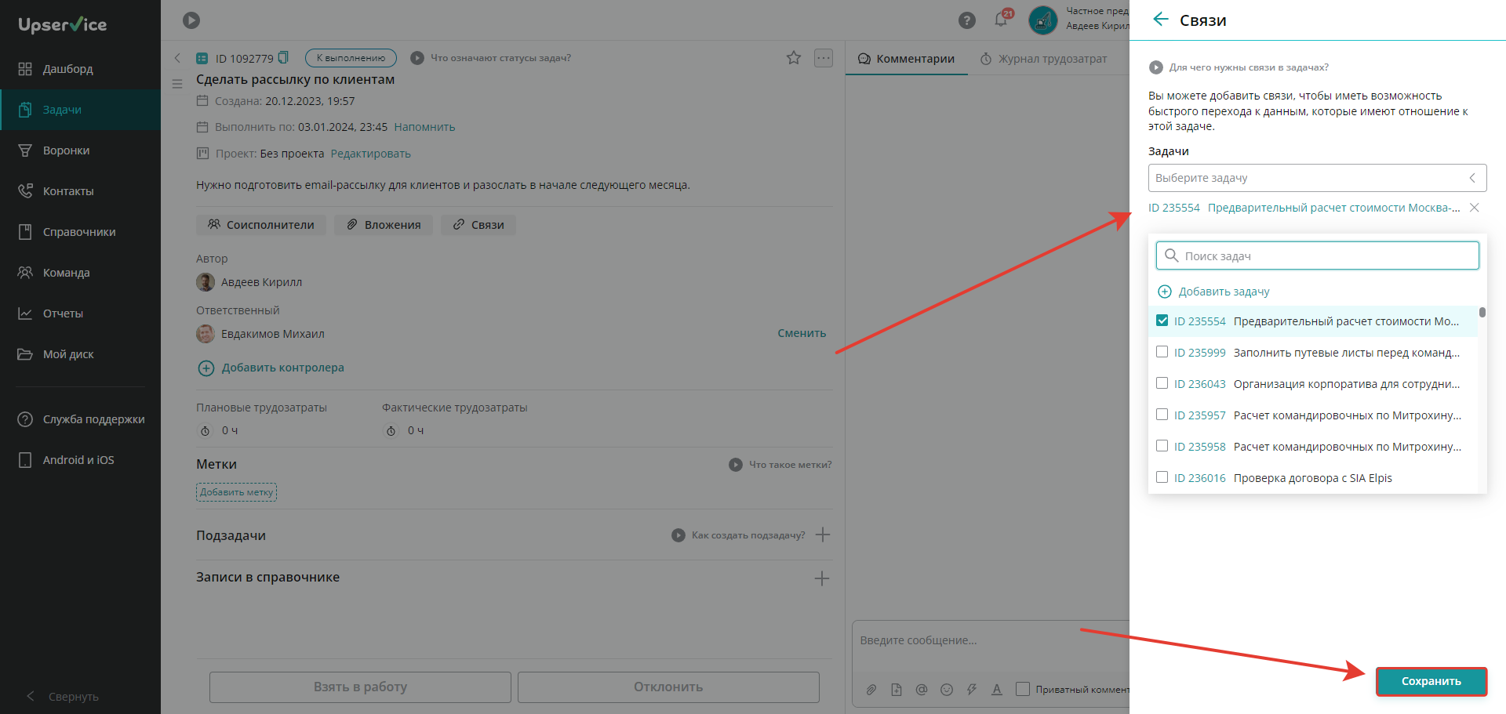Open the emoji picker icon
1506x714 pixels.
[947, 690]
